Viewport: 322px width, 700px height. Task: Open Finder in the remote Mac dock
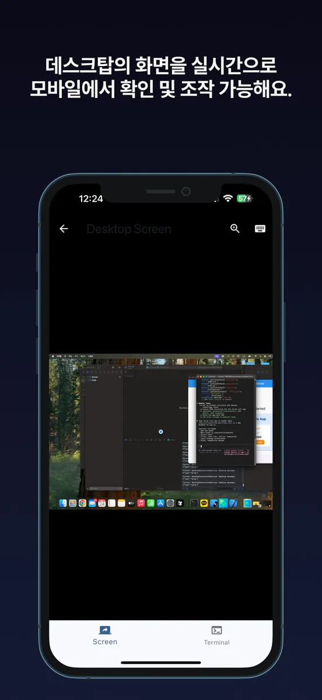click(x=64, y=503)
